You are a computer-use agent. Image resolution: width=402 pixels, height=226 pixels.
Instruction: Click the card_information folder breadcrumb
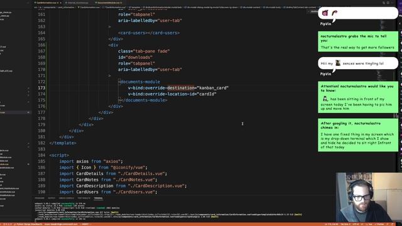point(66,8)
